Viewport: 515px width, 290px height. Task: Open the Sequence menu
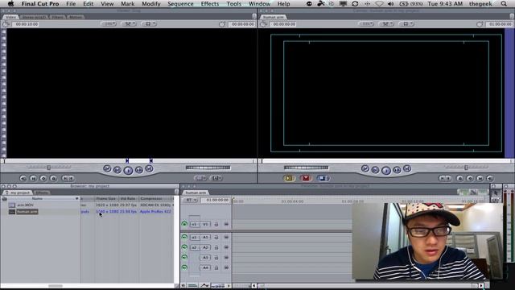(180, 4)
